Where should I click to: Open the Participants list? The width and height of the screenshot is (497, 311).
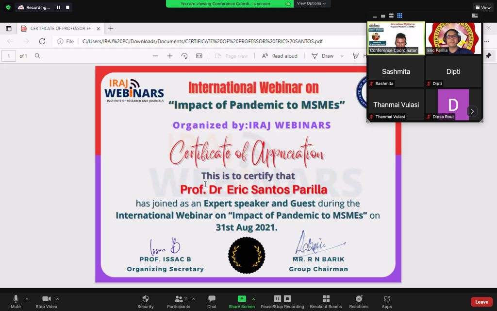pos(179,301)
